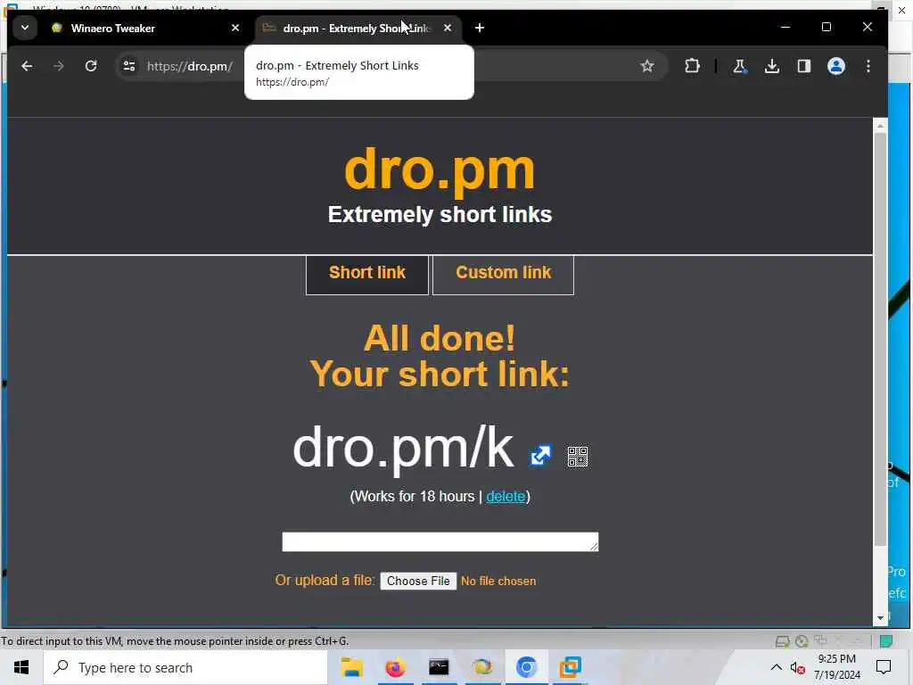
Task: Open the Chrome Labs flask icon
Action: click(739, 66)
